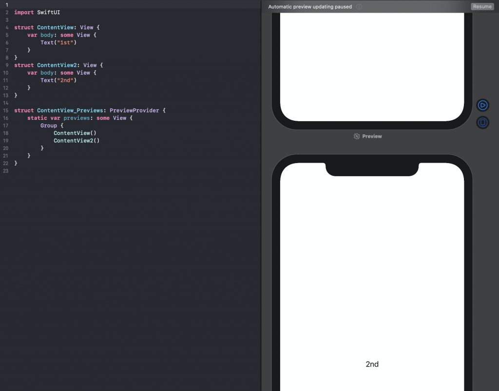Click "Automatic preview updating paused" message
The width and height of the screenshot is (499, 391).
(x=310, y=7)
